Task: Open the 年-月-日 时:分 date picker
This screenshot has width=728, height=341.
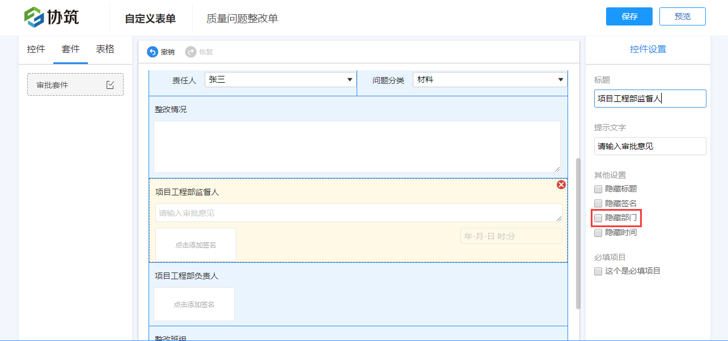Action: click(511, 236)
